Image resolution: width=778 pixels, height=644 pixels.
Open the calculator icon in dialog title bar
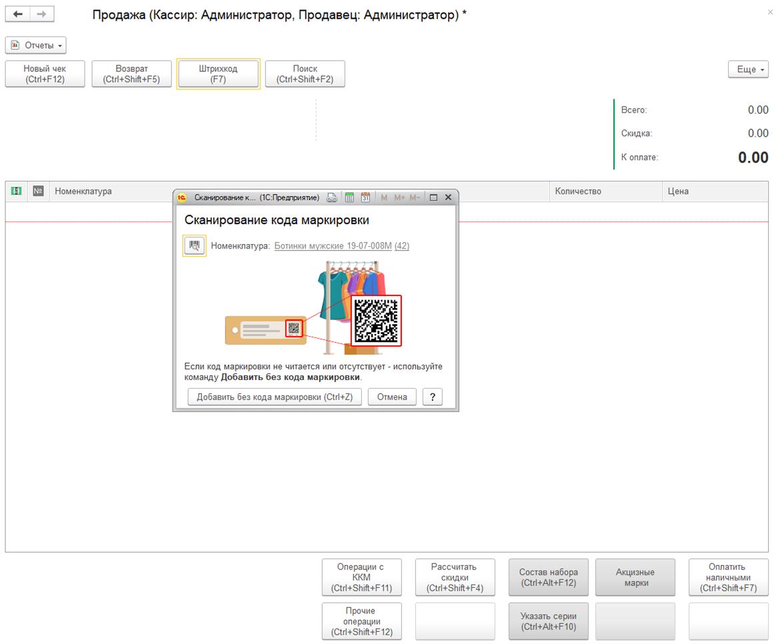tap(349, 197)
